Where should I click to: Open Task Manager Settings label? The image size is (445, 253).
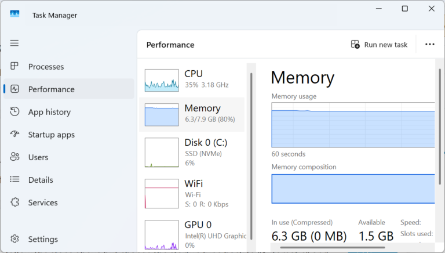pyautogui.click(x=43, y=239)
